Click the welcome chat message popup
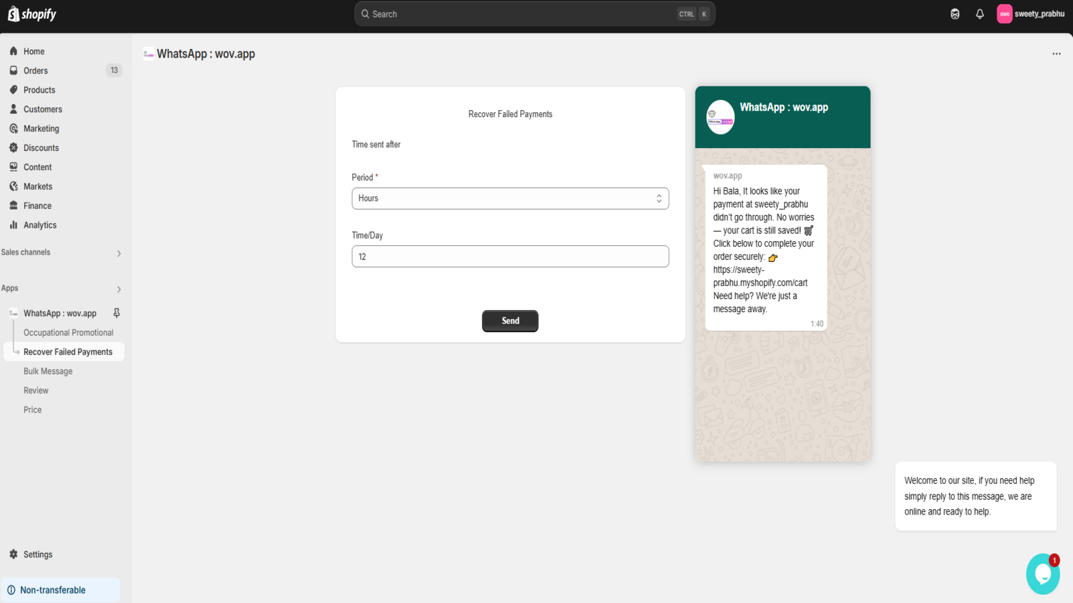The width and height of the screenshot is (1073, 603). (976, 496)
